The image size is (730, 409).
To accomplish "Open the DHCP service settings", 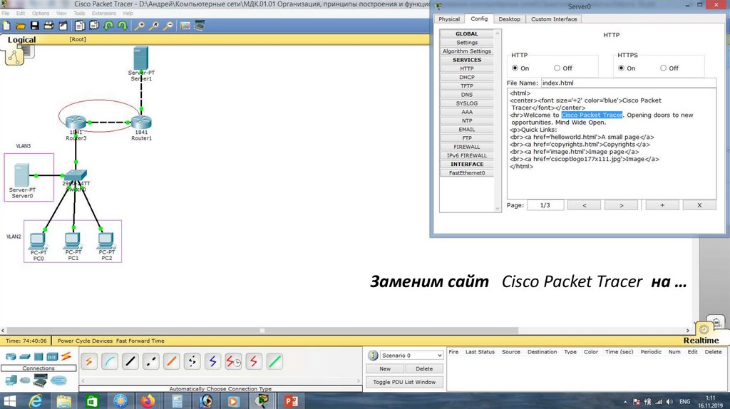I will (466, 77).
